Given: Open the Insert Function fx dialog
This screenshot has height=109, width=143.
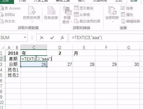Looking at the screenshot, I should pyautogui.click(x=62, y=38).
